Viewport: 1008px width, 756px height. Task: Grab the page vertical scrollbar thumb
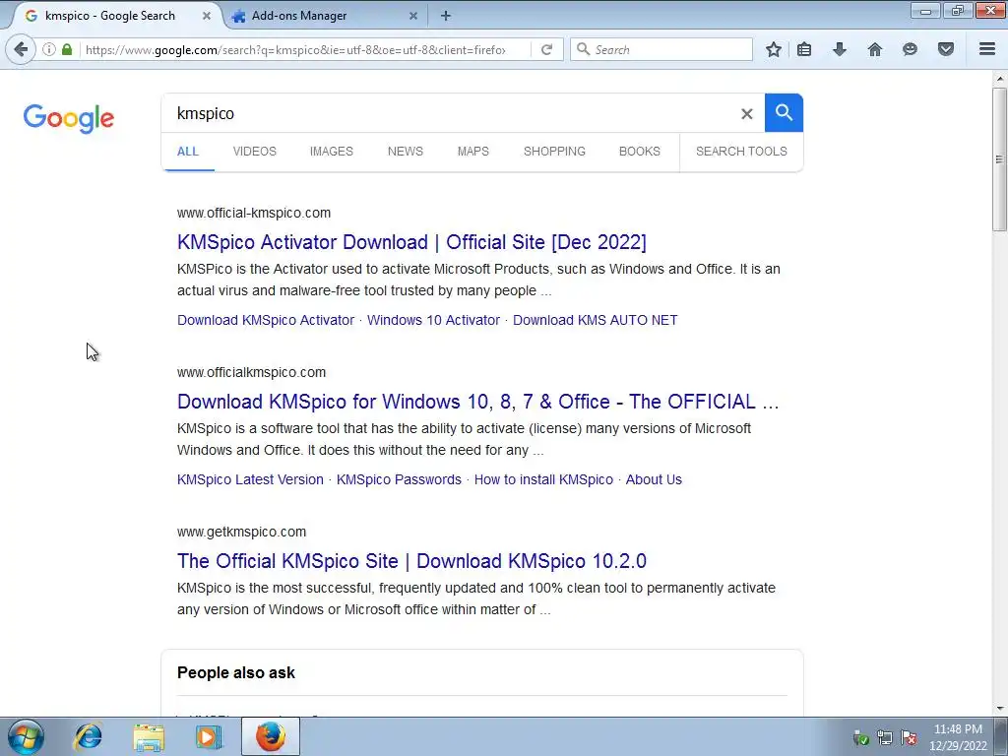[999, 158]
